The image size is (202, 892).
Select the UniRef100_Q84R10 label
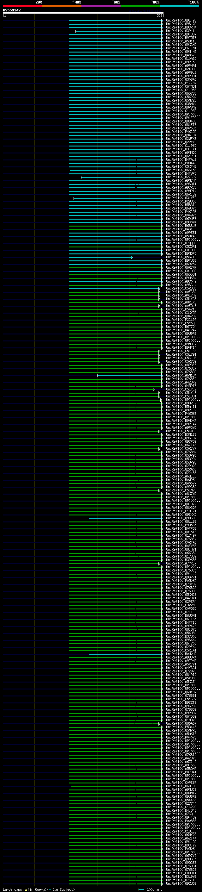(x=181, y=675)
